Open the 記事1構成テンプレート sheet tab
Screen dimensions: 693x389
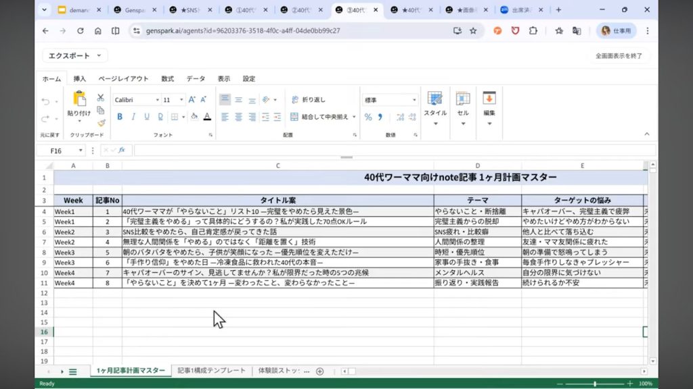(212, 371)
